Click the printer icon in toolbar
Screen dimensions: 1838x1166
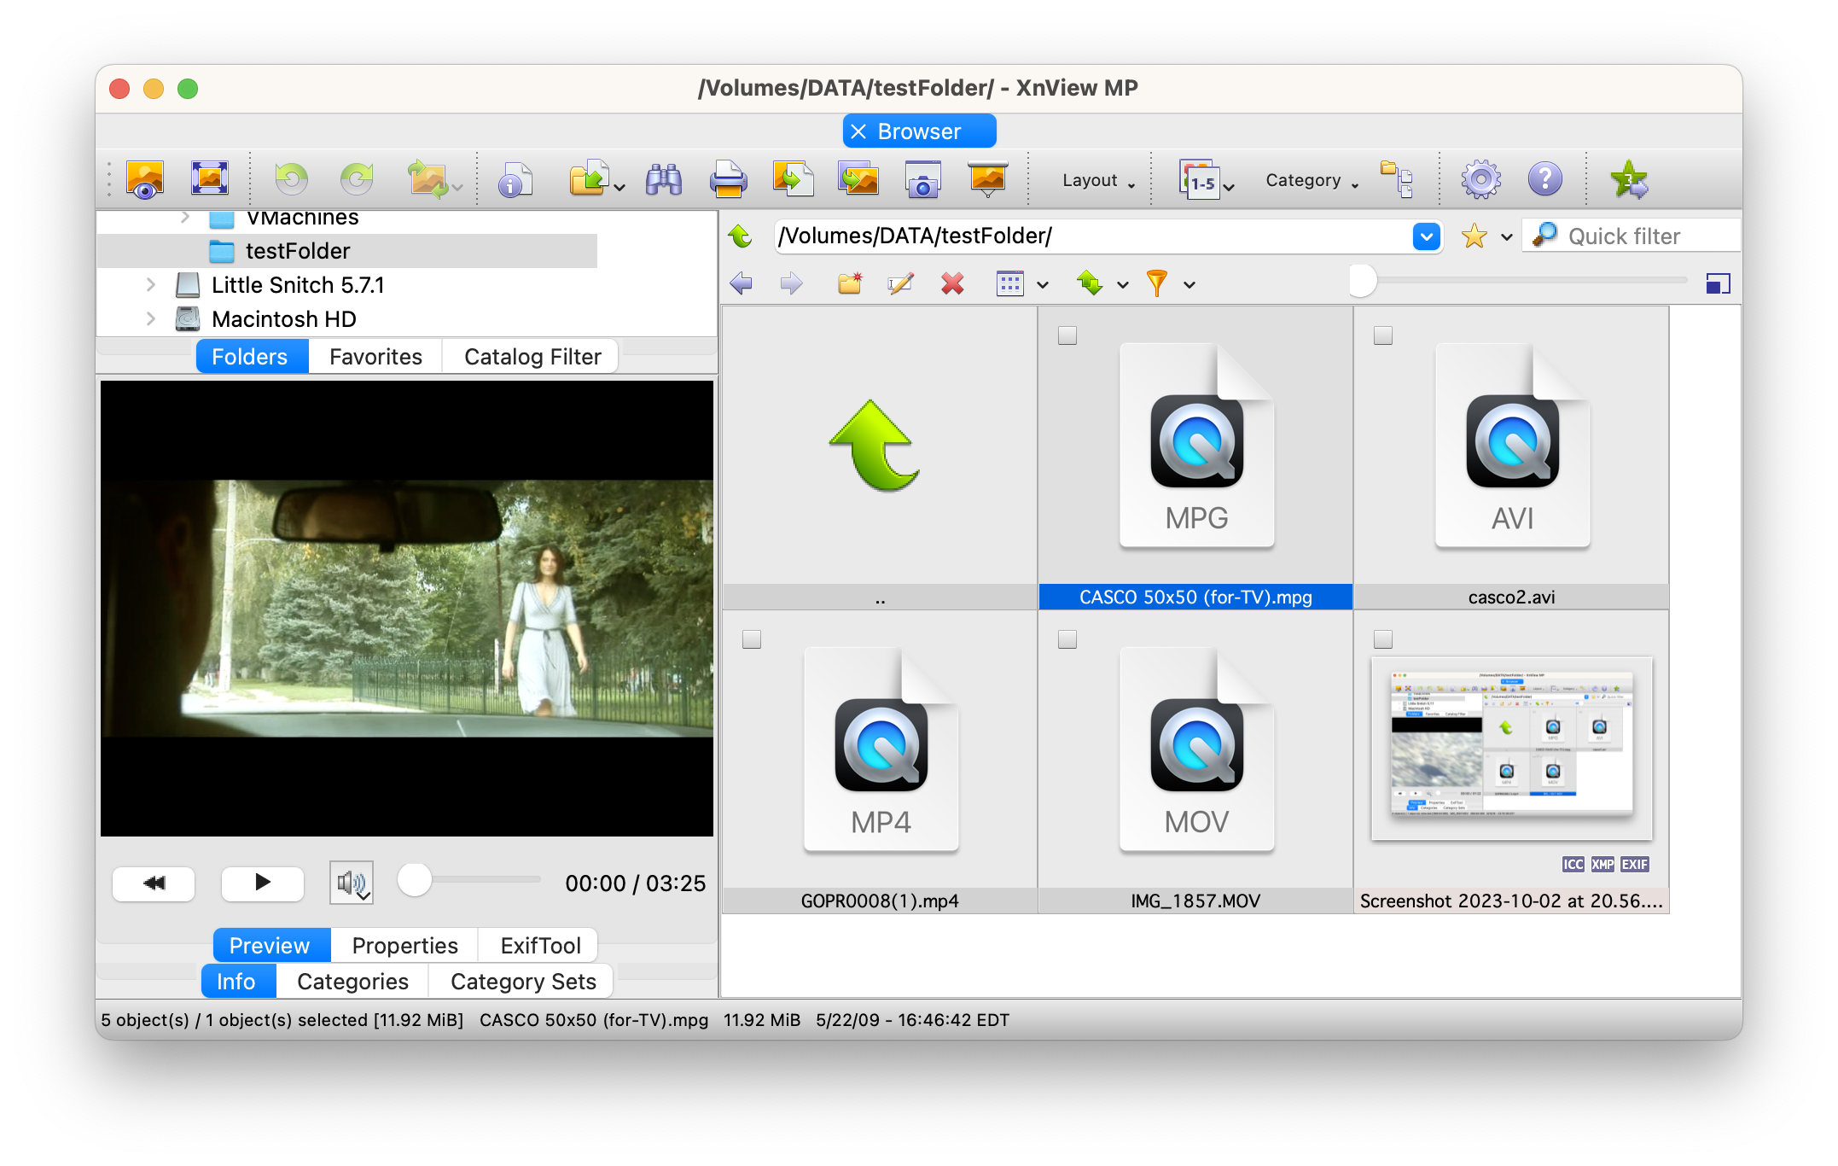pyautogui.click(x=728, y=180)
